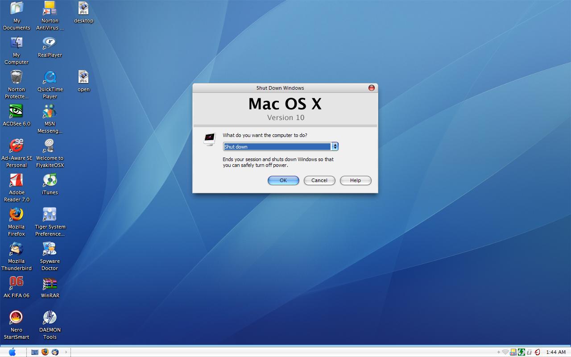571x357 pixels.
Task: Launch AK FIFA 06 shortcut
Action: (17, 287)
